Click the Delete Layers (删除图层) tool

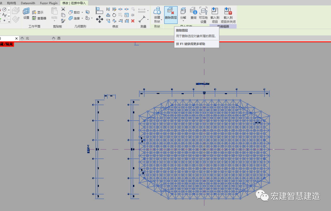tap(171, 15)
